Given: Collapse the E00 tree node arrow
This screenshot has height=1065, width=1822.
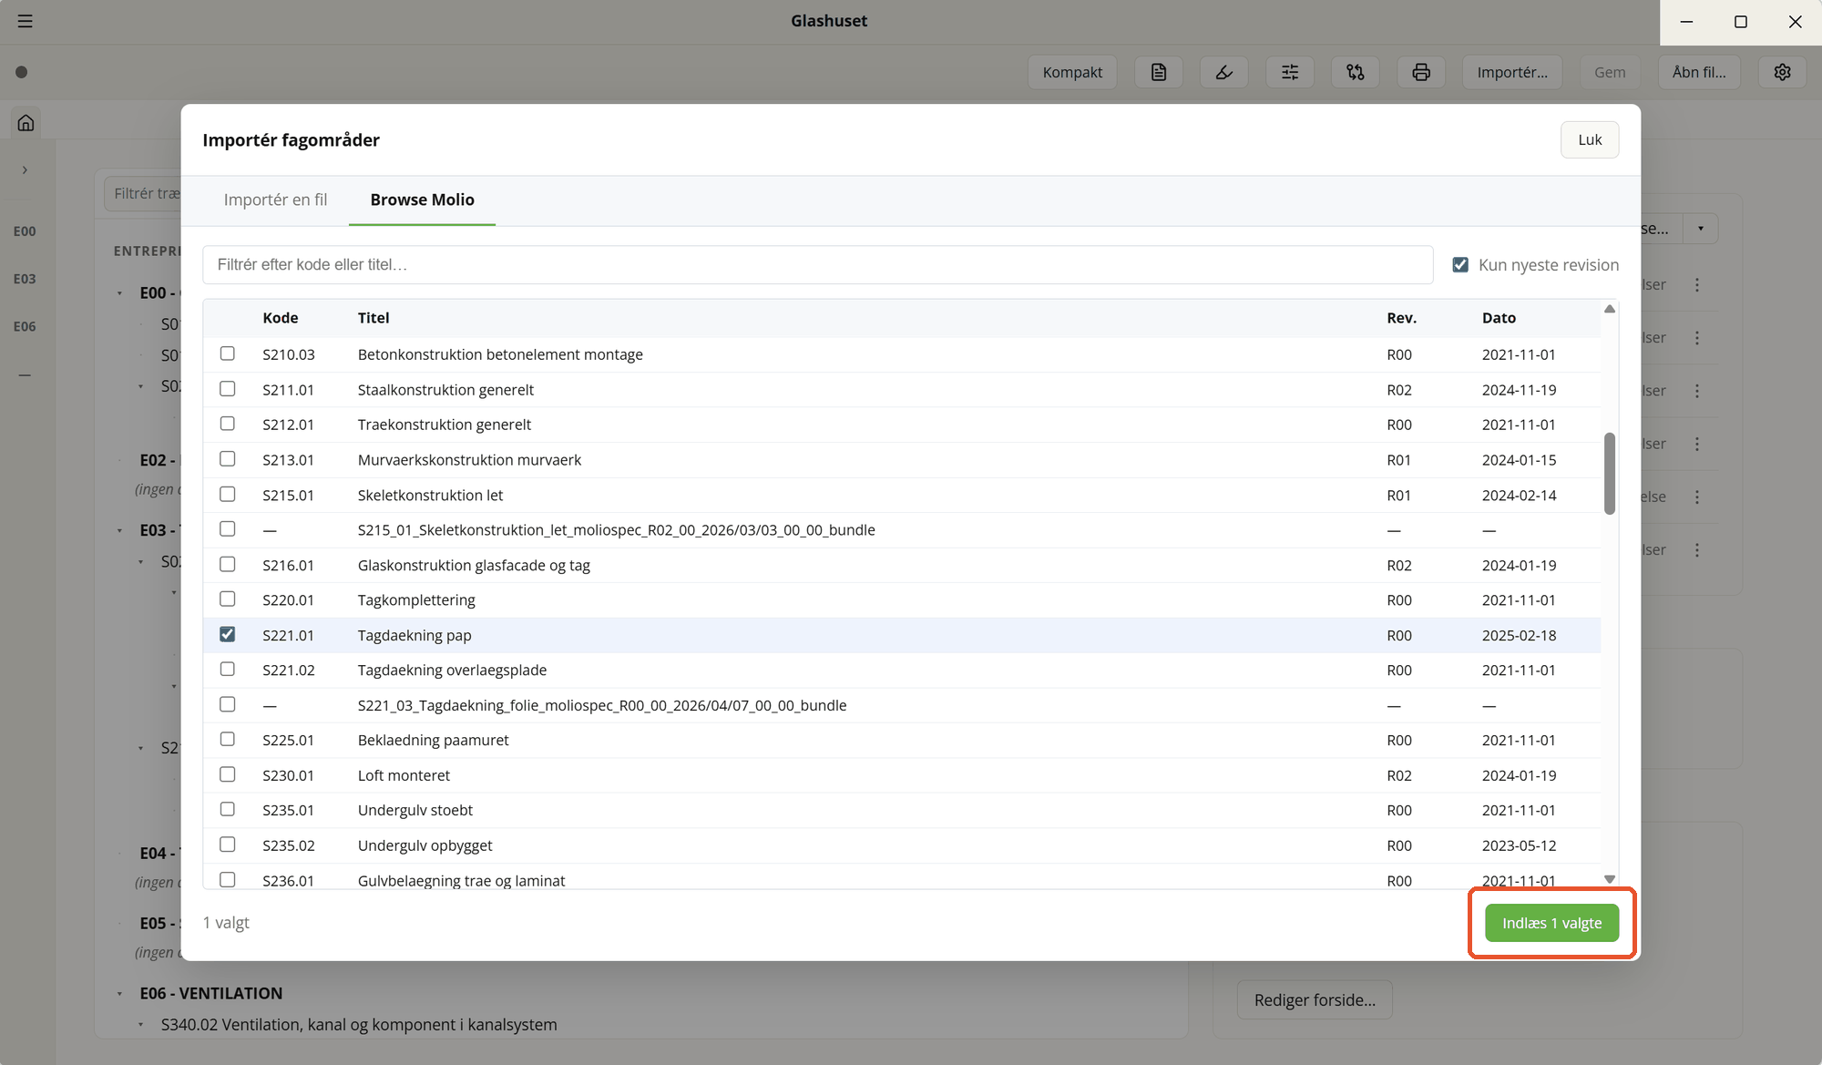Looking at the screenshot, I should 119,293.
